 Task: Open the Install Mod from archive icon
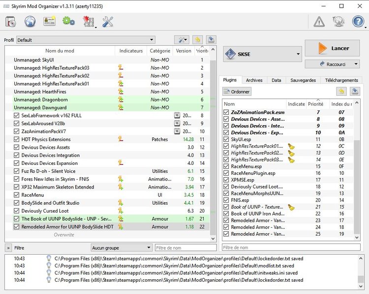point(11,22)
